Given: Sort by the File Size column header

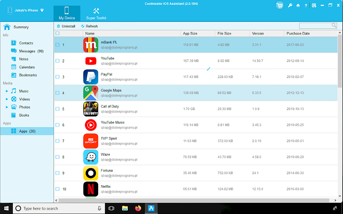Looking at the screenshot, I should coord(232,33).
